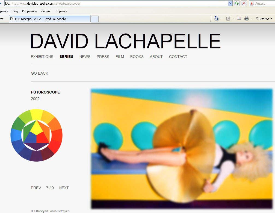Click the 7 / 9 image counter
The image size is (275, 213).
click(x=50, y=188)
